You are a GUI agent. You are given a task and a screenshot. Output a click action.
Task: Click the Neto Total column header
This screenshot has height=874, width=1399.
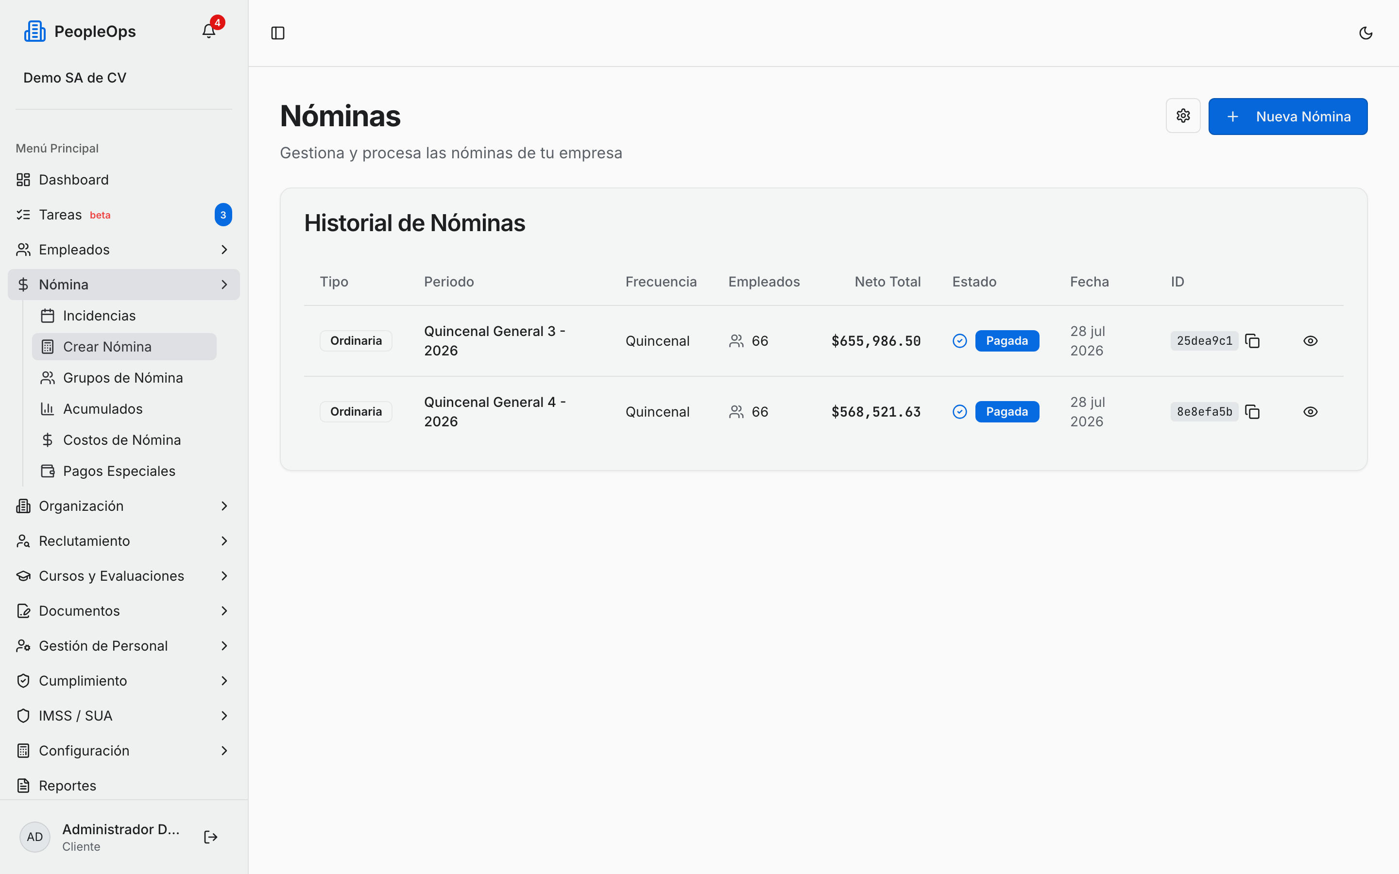point(887,282)
